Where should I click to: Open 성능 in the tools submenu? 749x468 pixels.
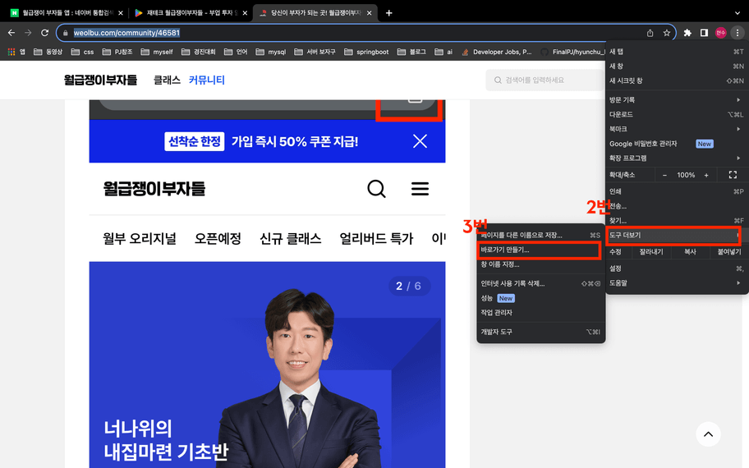coord(540,298)
